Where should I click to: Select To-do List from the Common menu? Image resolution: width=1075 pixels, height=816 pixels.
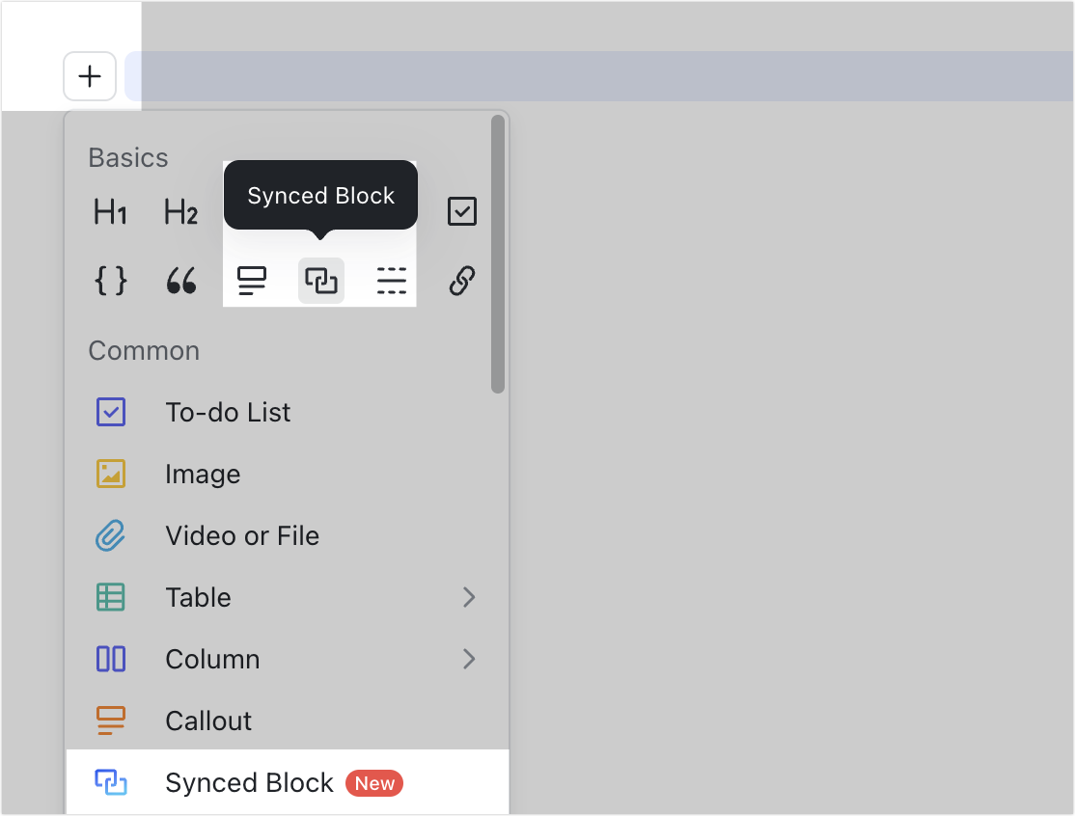(228, 412)
